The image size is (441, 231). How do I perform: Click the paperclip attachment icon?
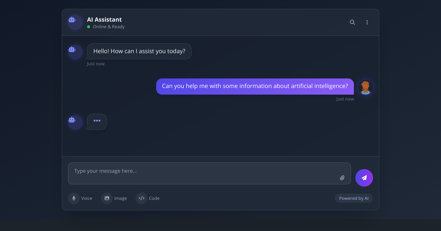[342, 177]
